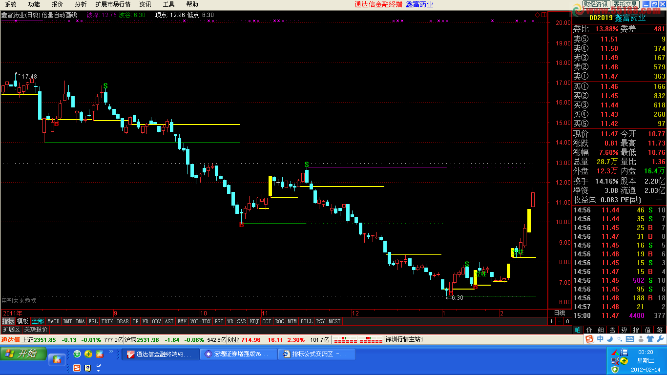Click the split-panel icon at chart top-right

[543, 15]
